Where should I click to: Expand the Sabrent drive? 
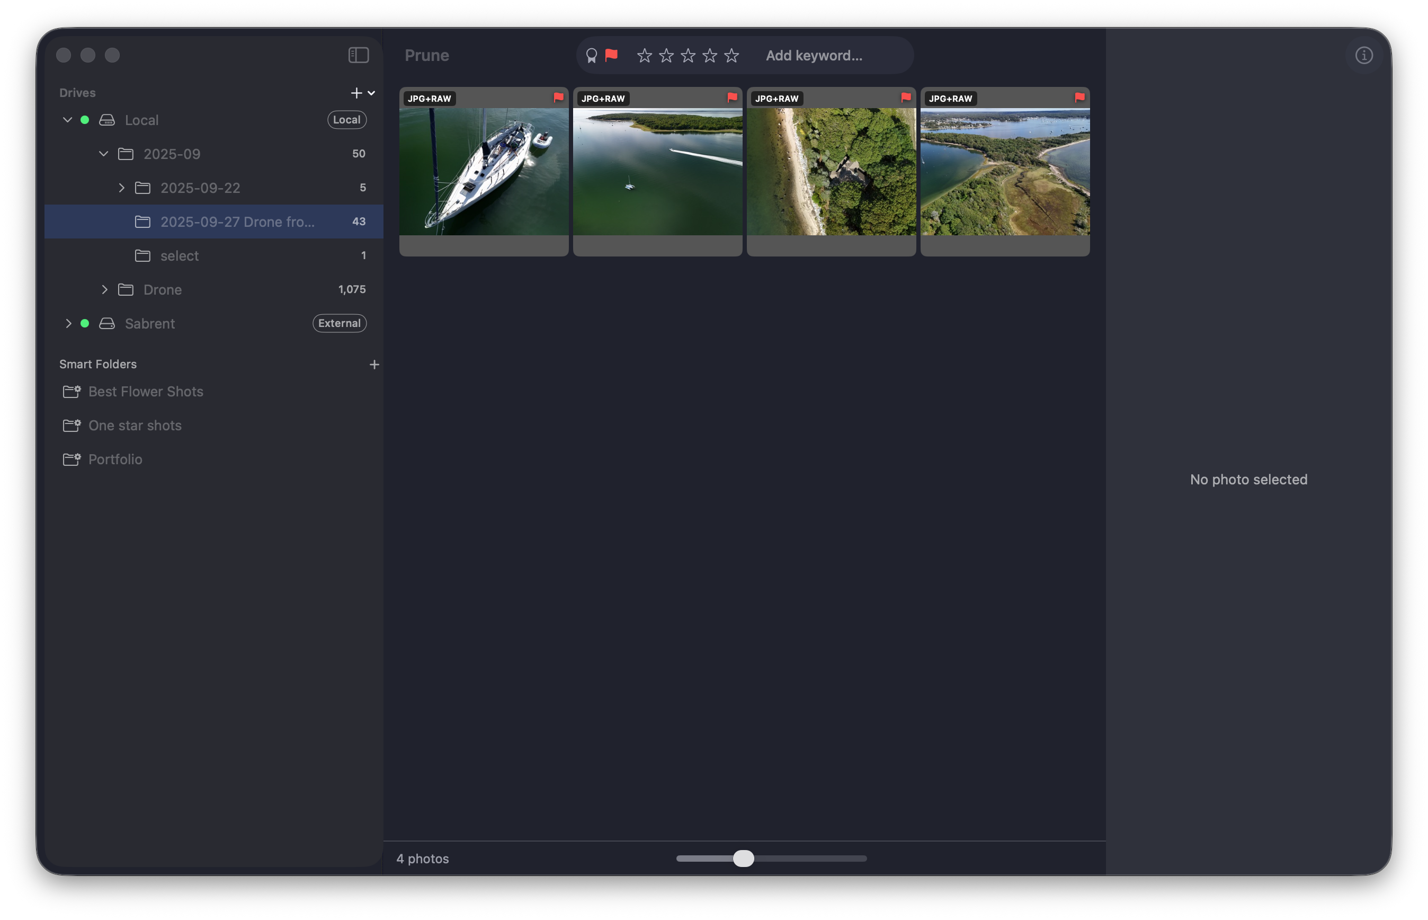point(68,323)
